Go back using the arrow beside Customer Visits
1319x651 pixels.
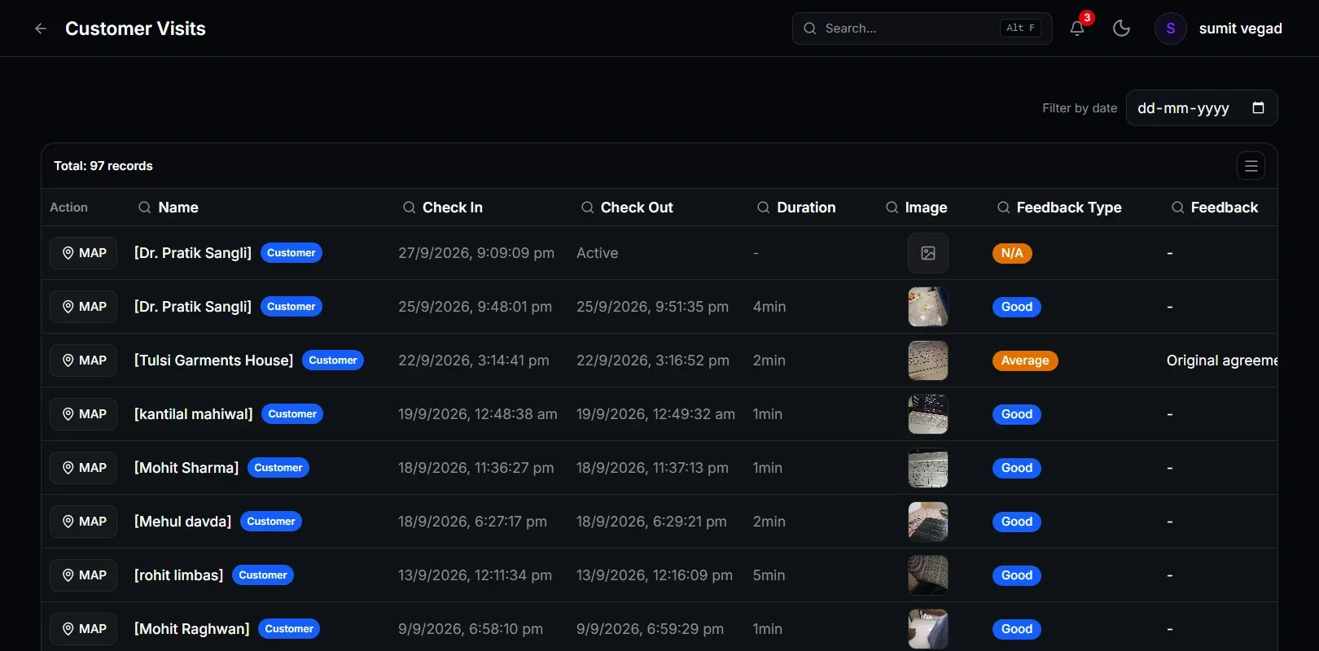[41, 28]
